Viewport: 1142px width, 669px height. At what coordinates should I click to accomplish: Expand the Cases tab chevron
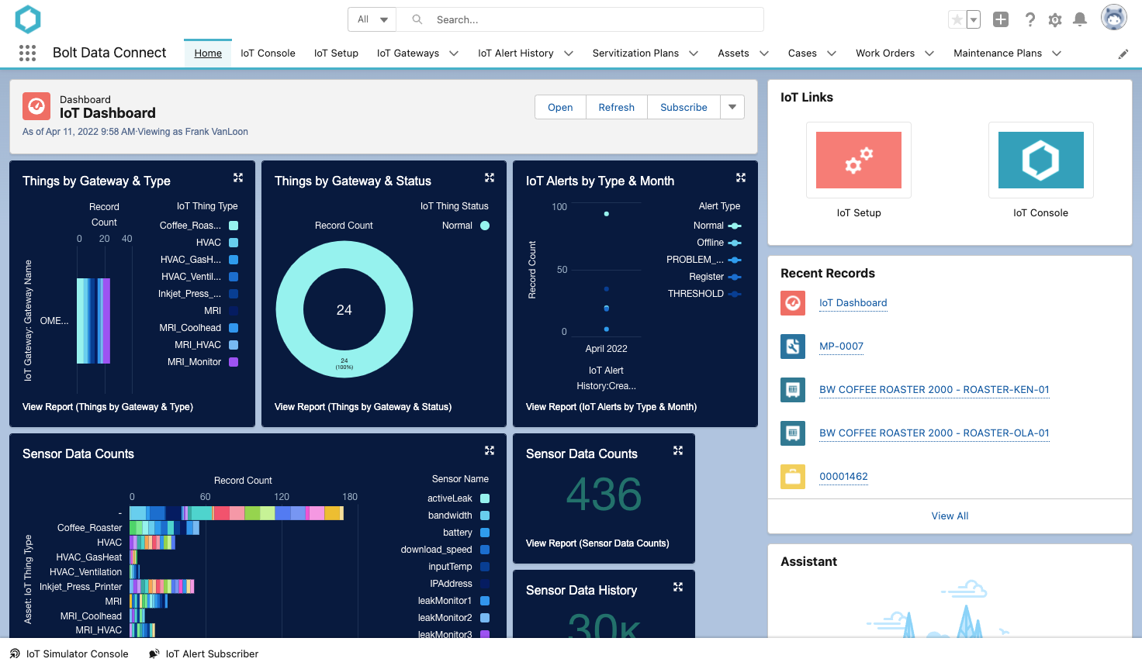(832, 53)
